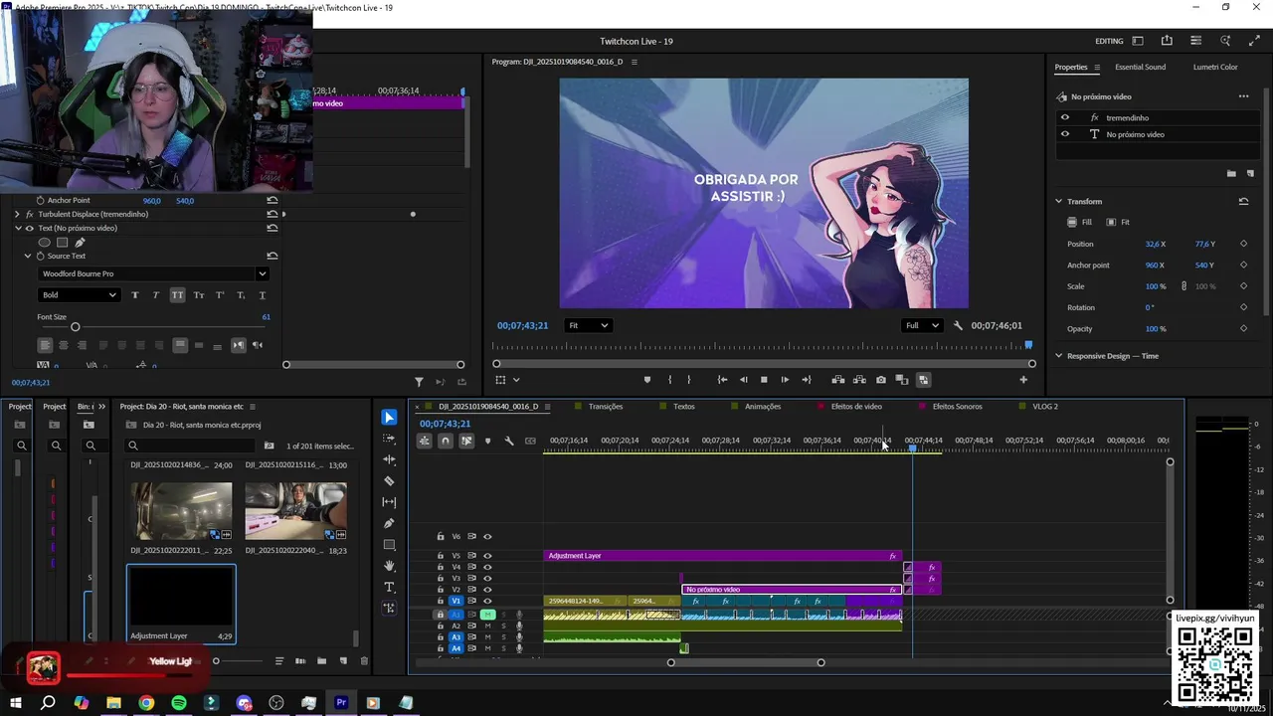Viewport: 1273px width, 716px height.
Task: Hide the tremendinho effect in Properties
Action: 1065,117
